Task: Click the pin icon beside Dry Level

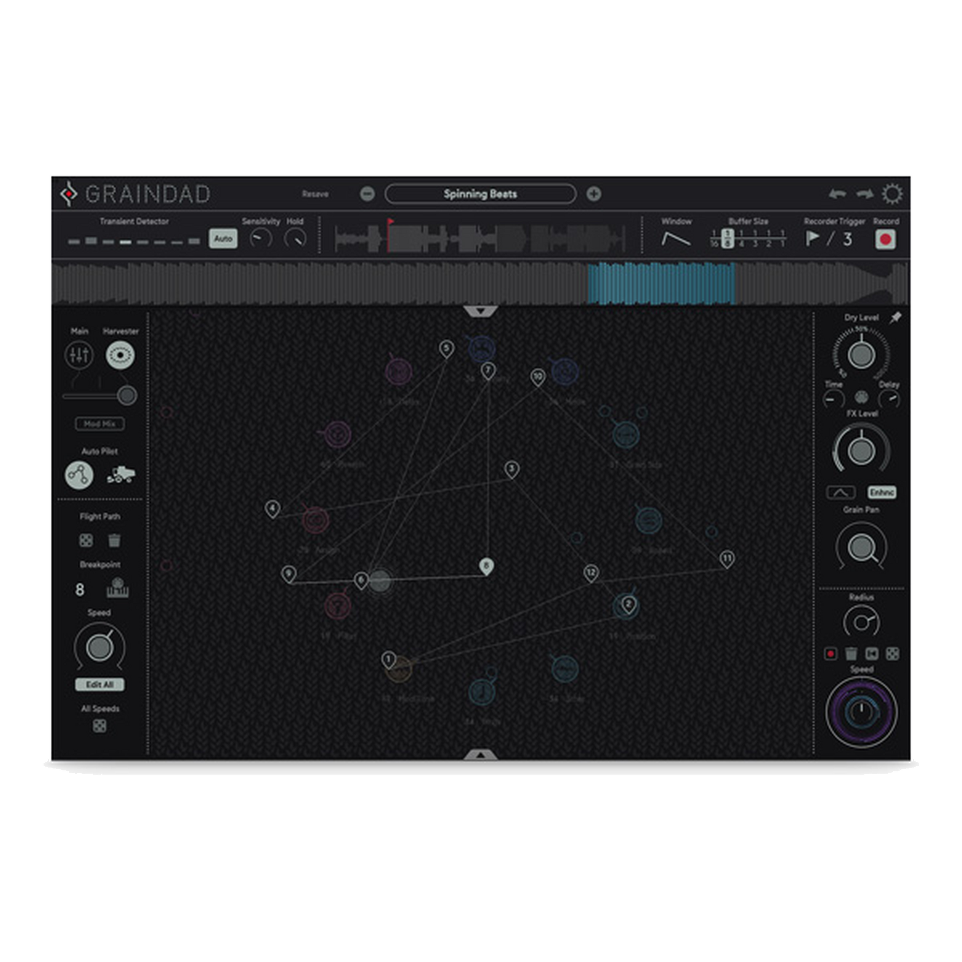Action: [x=895, y=317]
